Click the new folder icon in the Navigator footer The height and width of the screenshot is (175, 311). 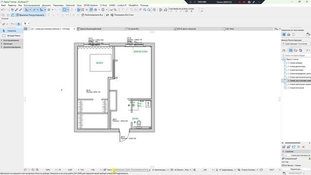coord(294,147)
